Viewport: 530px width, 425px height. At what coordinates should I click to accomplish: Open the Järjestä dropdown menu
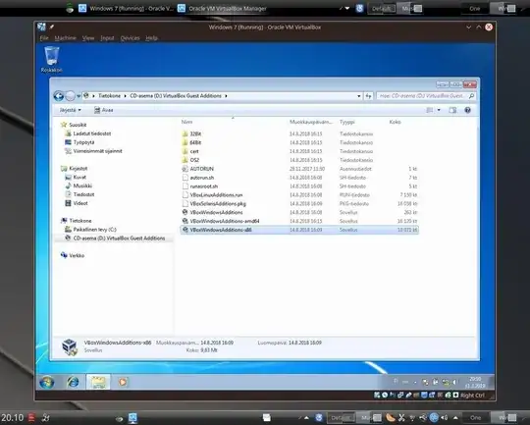(70, 110)
